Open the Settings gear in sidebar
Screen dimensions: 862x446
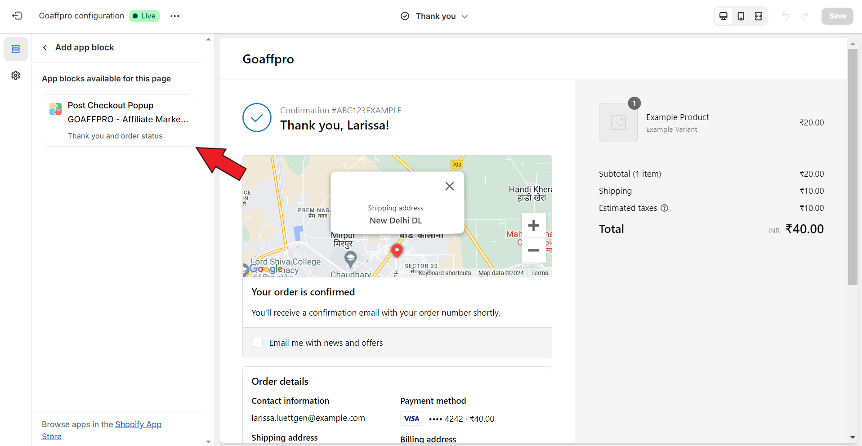16,76
